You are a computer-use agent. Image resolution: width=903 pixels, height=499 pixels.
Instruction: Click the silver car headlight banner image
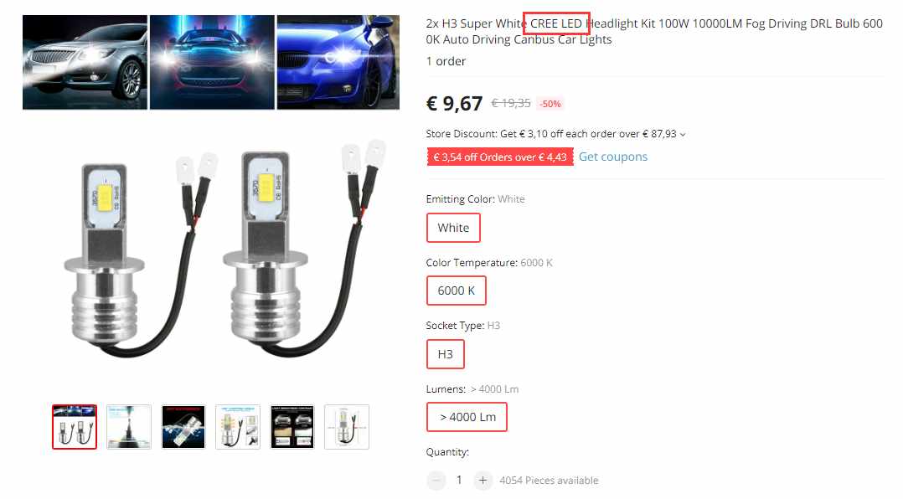click(x=85, y=62)
